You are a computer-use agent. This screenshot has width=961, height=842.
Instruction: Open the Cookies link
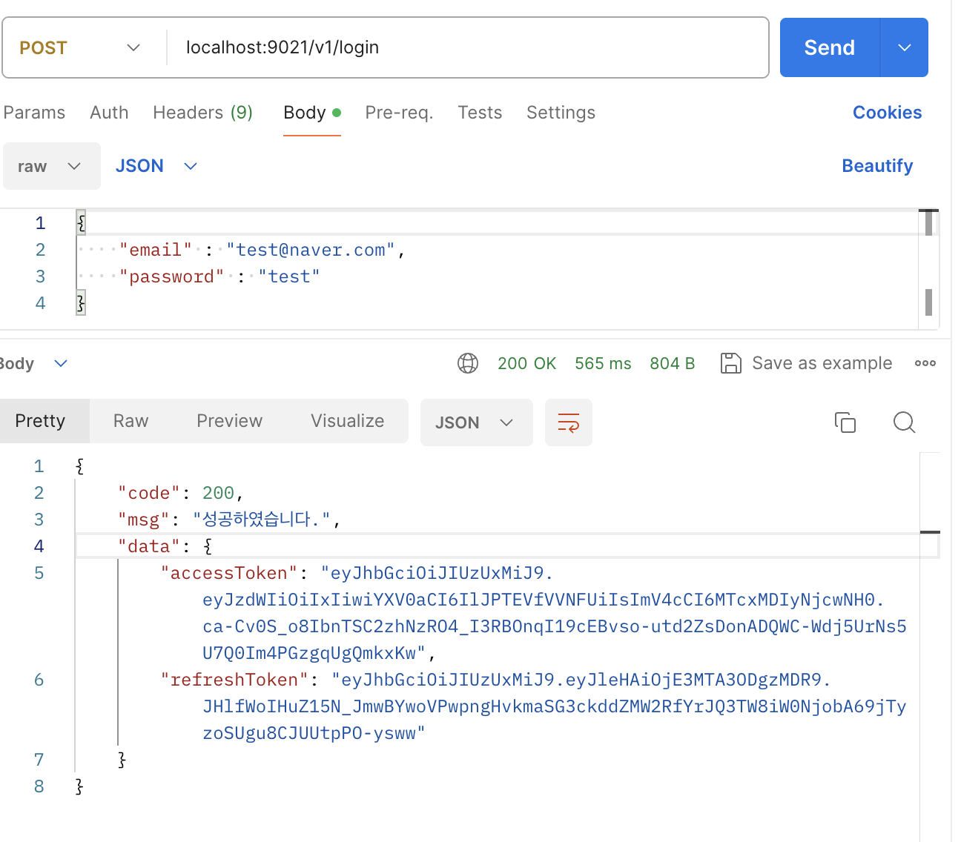click(887, 113)
